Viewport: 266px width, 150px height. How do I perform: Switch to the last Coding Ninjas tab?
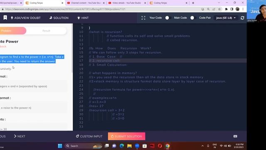[x=168, y=3]
